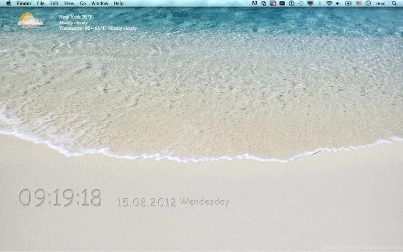
Task: Click the 09:19:18 sand clock widget
Action: coord(60,198)
